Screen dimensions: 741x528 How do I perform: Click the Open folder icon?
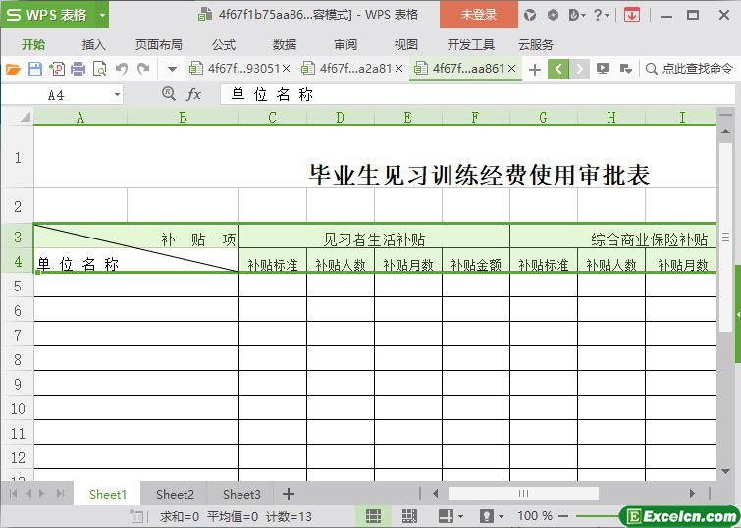[13, 69]
